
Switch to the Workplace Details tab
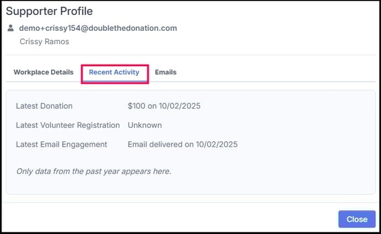43,72
